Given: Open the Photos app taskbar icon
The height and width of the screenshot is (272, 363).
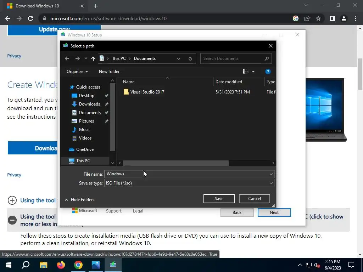Looking at the screenshot, I should click(95, 265).
